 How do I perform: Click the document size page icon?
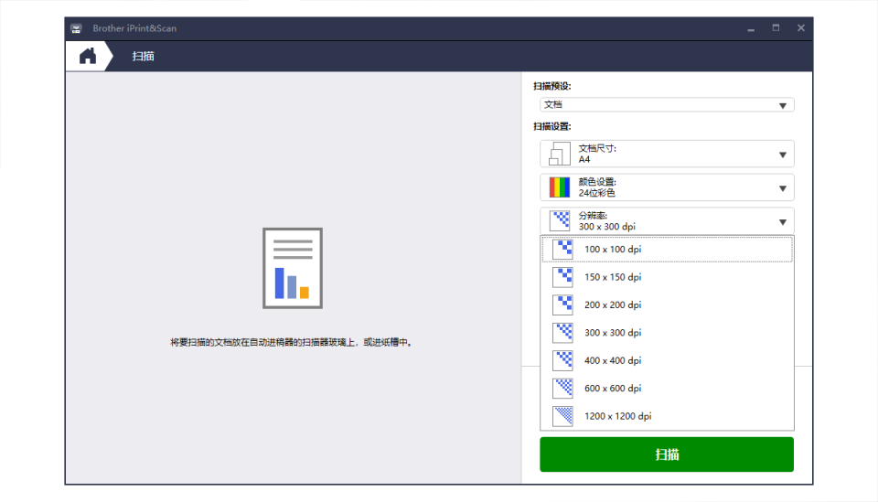[x=560, y=154]
